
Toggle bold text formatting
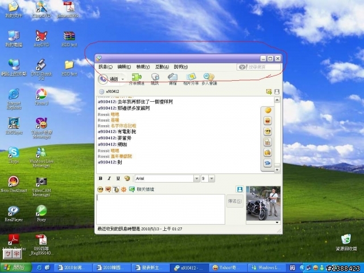101,178
